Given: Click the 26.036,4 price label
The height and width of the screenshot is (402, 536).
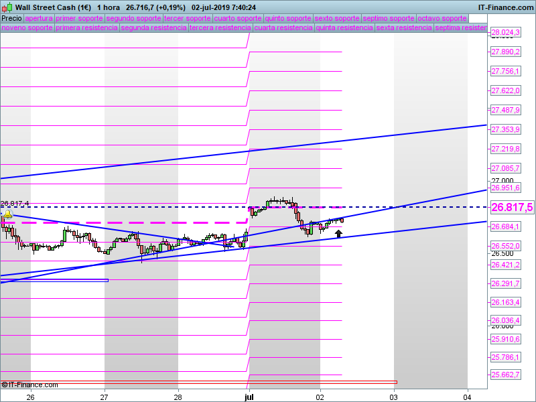Looking at the screenshot, I should coord(506,320).
